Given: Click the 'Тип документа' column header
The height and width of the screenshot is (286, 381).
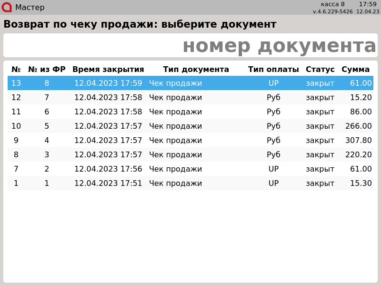Looking at the screenshot, I should (196, 70).
